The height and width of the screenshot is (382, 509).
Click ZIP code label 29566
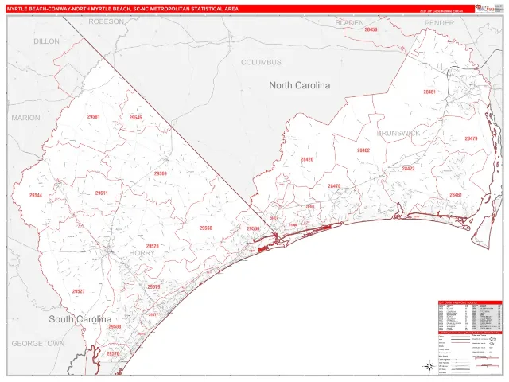[253, 229]
